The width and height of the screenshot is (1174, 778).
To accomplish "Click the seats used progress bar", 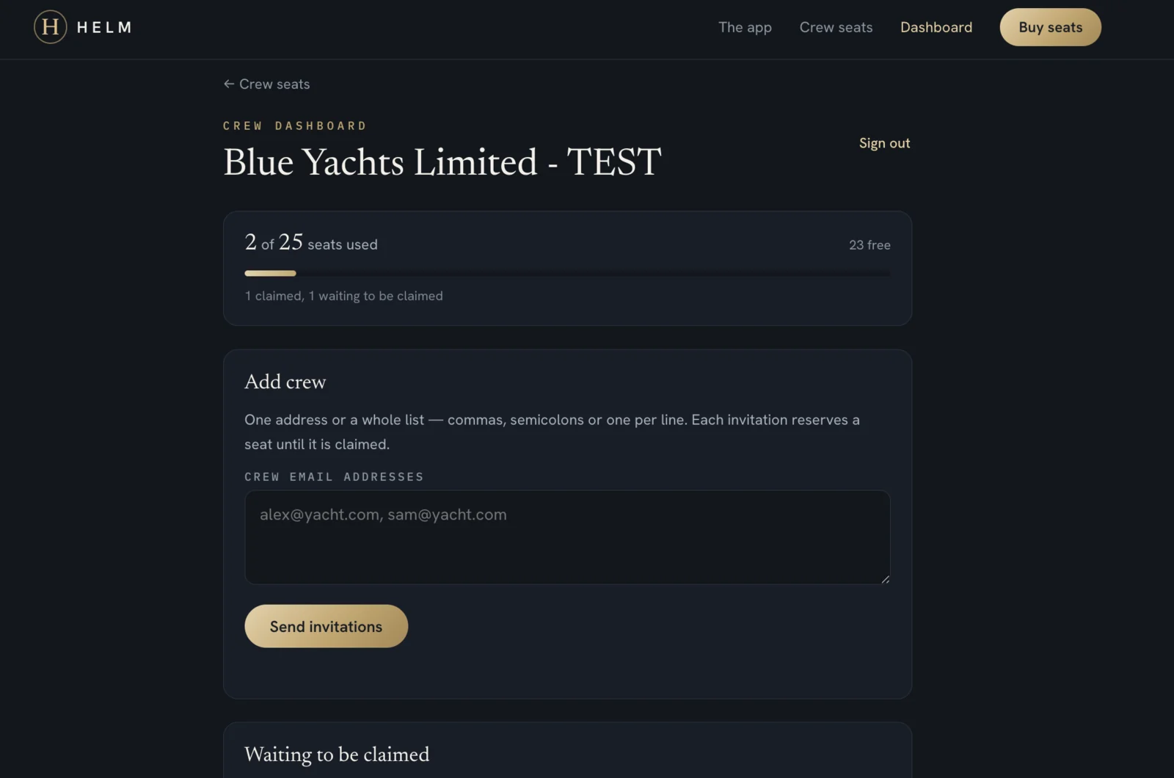I will pyautogui.click(x=567, y=273).
